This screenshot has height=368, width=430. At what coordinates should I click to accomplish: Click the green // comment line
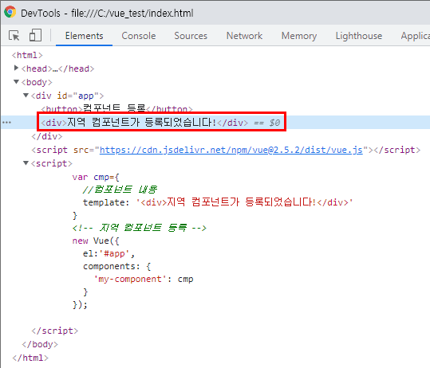[x=120, y=190]
